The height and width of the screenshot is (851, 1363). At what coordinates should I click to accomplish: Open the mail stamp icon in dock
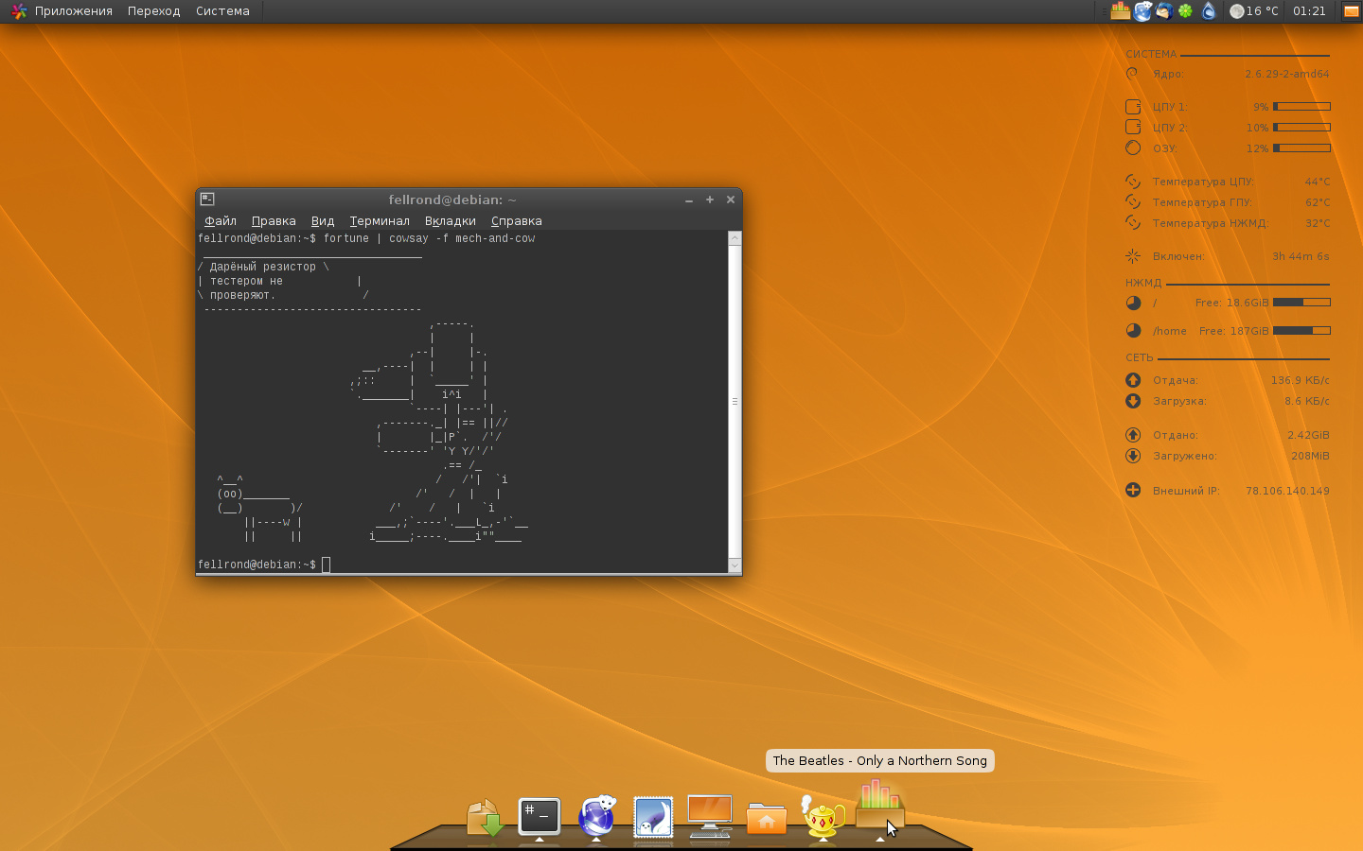tap(653, 817)
